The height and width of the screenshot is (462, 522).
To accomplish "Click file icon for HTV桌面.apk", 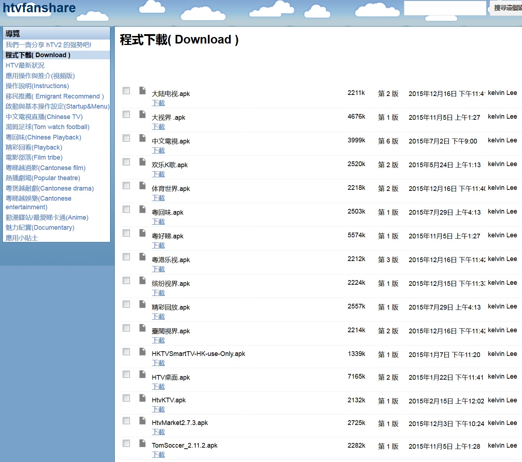I will 142,374.
